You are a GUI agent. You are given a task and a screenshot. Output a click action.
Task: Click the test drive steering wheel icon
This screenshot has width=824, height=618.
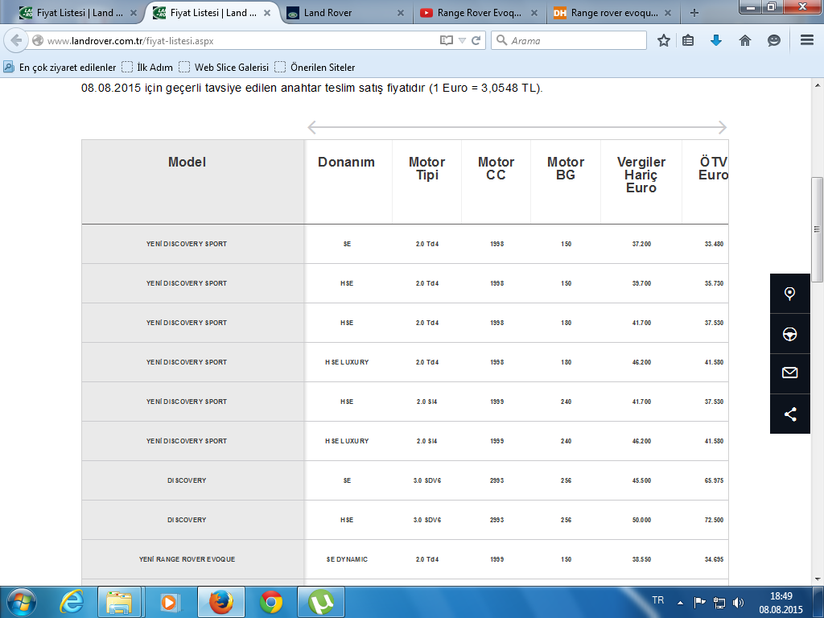click(x=789, y=334)
